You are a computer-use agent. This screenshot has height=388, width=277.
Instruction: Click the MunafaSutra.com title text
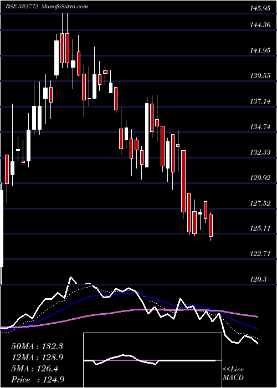point(64,7)
